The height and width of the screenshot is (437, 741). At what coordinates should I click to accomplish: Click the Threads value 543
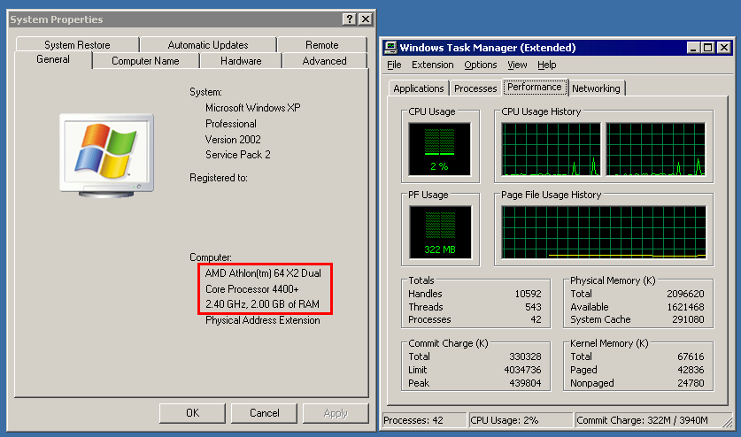click(533, 307)
